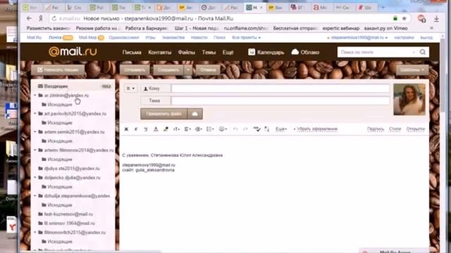The image size is (451, 253).
Task: Open the 'Резюме работа на' bookmark
Action: click(x=98, y=28)
